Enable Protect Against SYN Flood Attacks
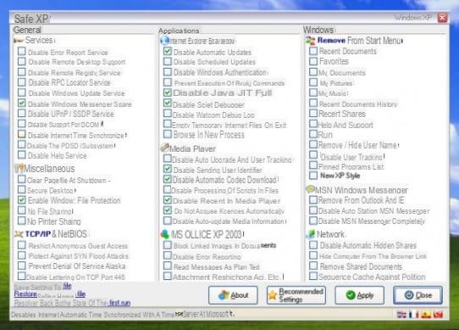Image resolution: width=459 pixels, height=330 pixels. click(x=22, y=255)
